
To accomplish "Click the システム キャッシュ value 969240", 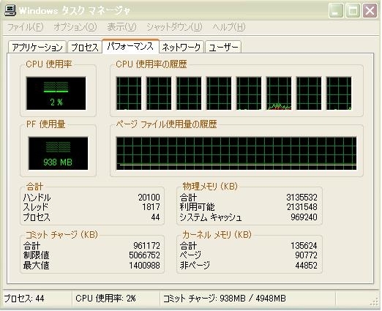I will pos(304,217).
